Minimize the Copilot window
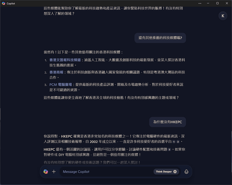Viewport: 232px width, 185px height. tap(208, 3)
